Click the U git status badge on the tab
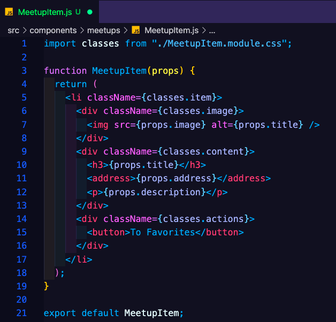Viewport: 336px width, 322px height. 78,12
